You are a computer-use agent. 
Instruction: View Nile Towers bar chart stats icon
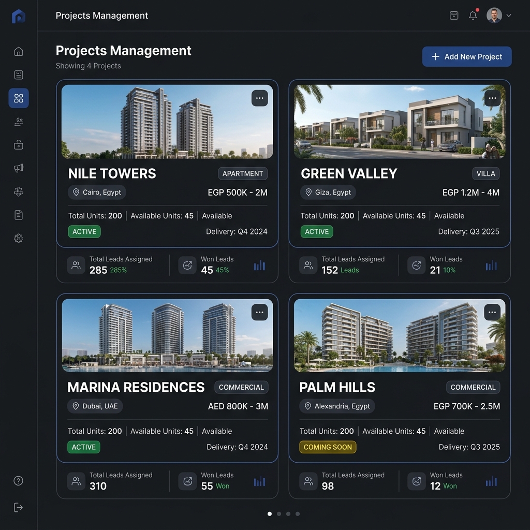[260, 266]
